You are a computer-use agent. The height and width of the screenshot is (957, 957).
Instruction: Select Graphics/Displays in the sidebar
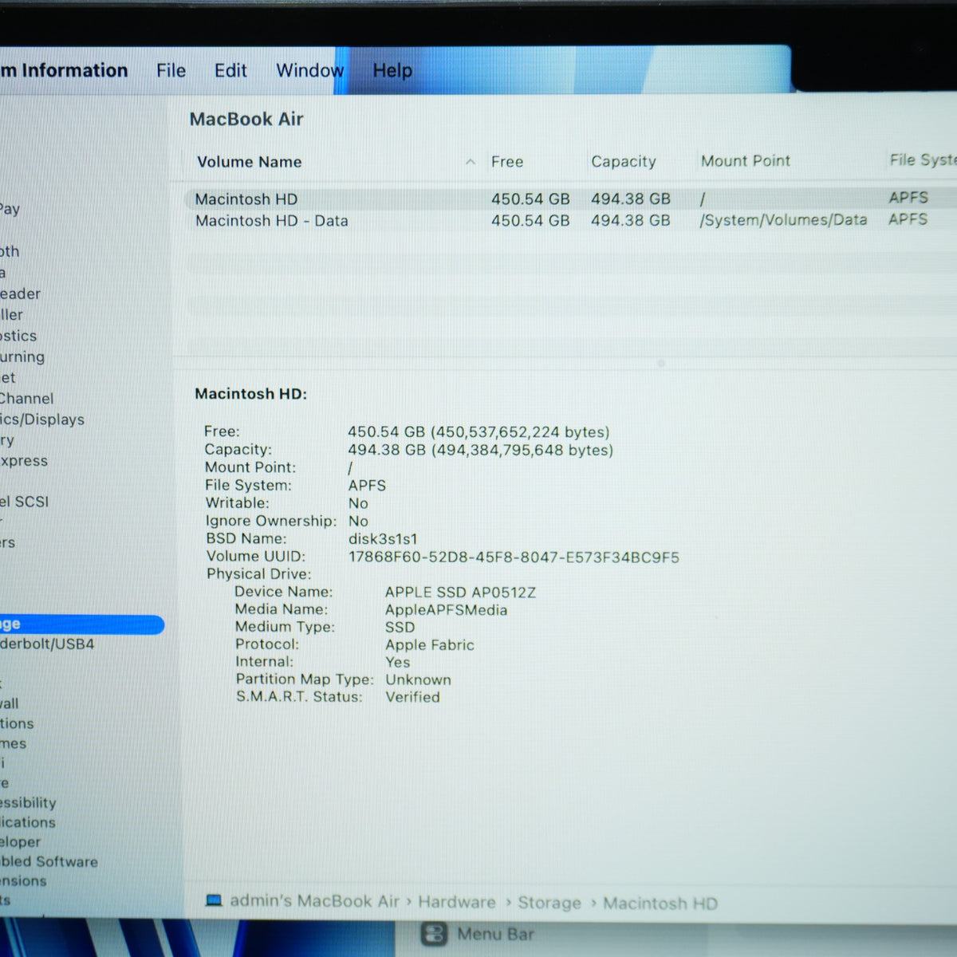pos(42,419)
